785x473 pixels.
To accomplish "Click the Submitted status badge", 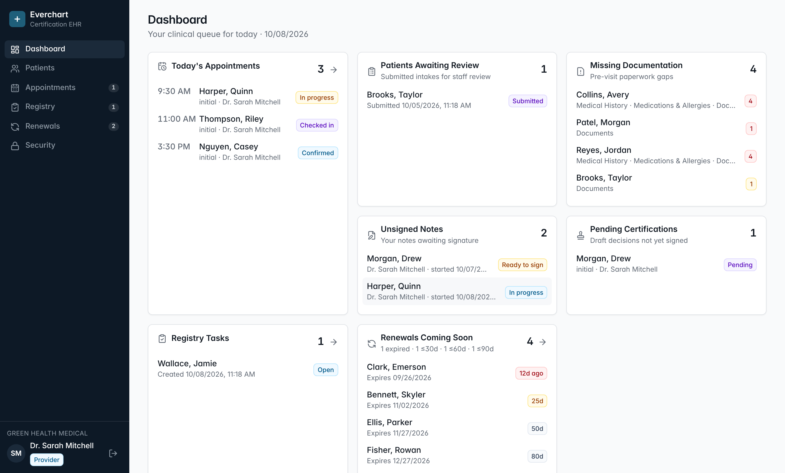I will tap(528, 101).
